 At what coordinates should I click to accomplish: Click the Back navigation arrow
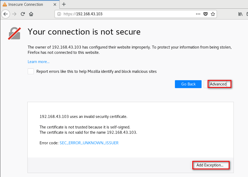(x=6, y=14)
